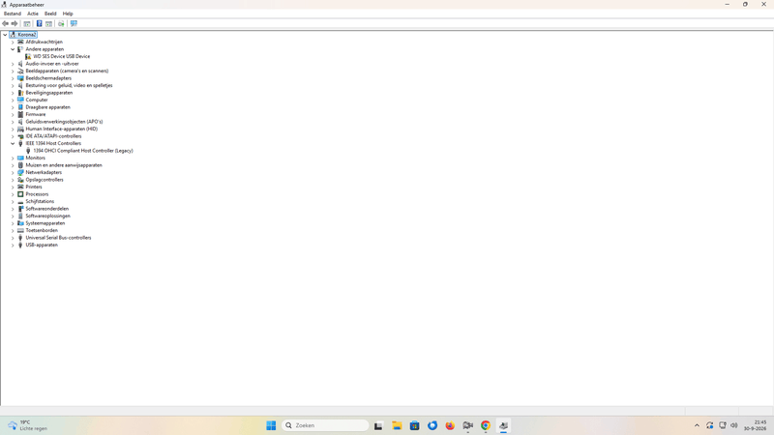
Task: Open File Explorer from the taskbar
Action: (x=397, y=425)
